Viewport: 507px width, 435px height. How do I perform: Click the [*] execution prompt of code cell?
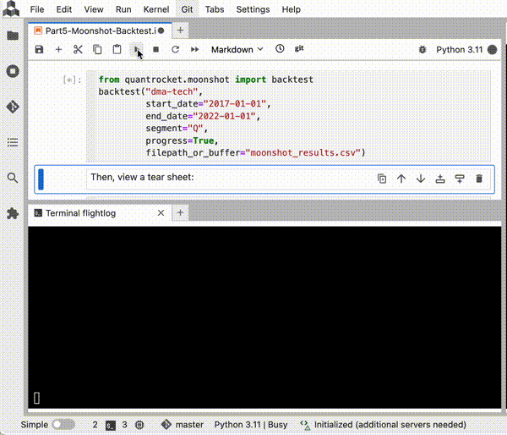[72, 80]
